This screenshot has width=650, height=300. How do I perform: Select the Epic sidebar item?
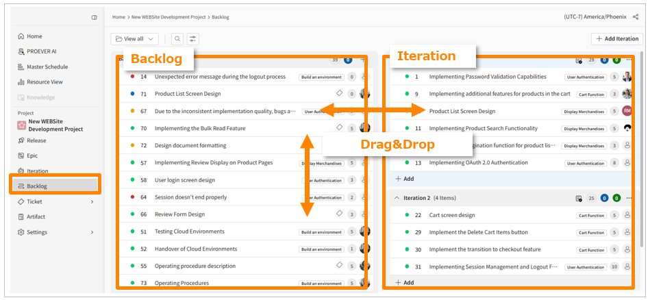click(32, 155)
